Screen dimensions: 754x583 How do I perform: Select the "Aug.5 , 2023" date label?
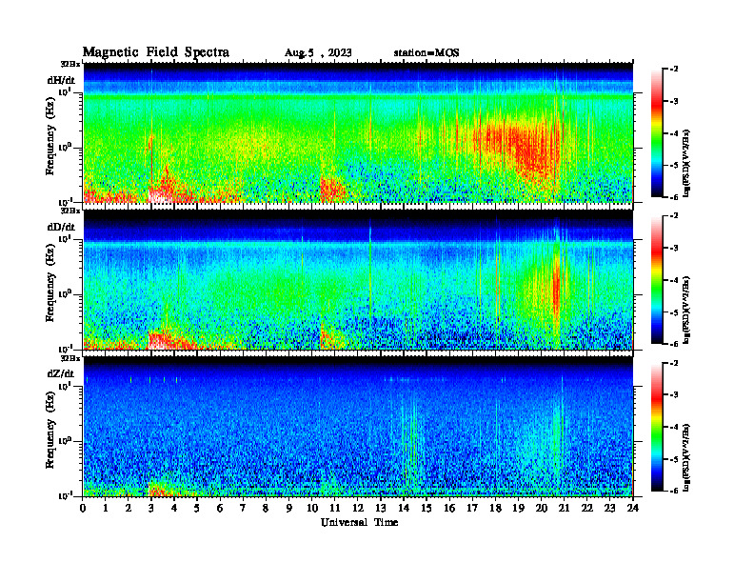pyautogui.click(x=318, y=53)
